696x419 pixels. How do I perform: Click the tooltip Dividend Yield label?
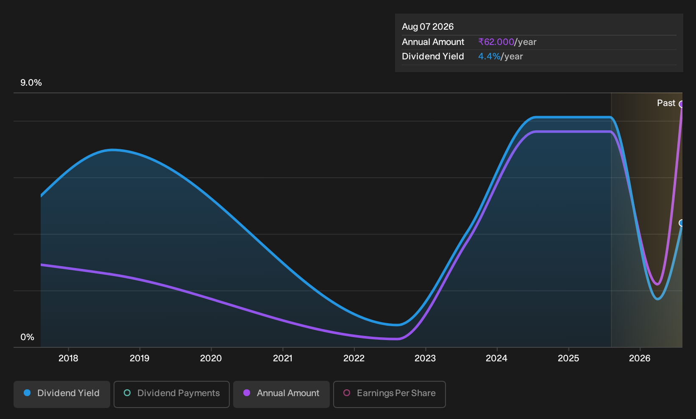433,56
